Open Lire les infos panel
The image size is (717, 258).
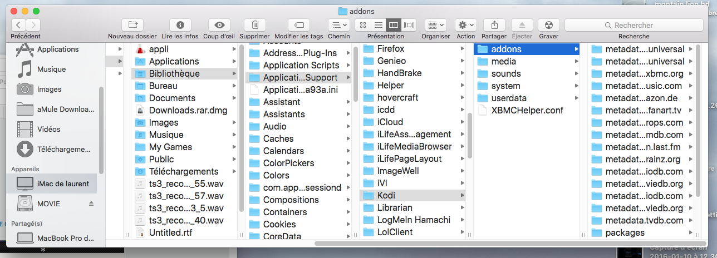[180, 25]
